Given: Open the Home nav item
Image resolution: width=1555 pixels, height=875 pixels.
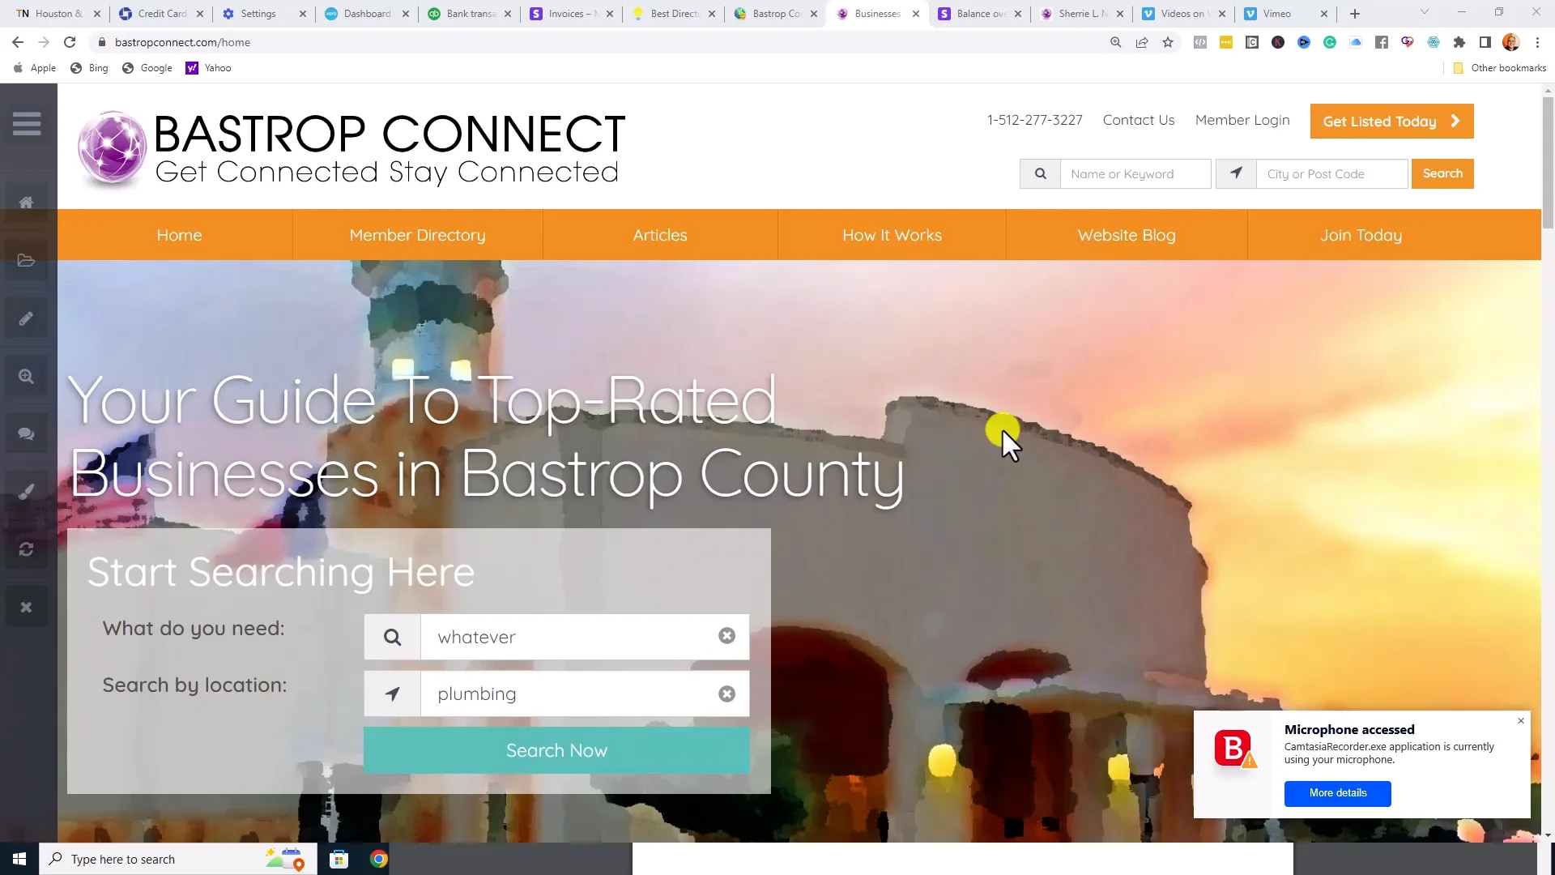Looking at the screenshot, I should [x=179, y=235].
